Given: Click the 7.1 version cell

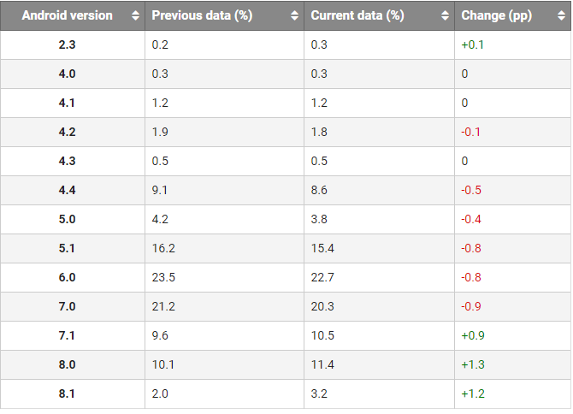Looking at the screenshot, I should click(67, 335).
